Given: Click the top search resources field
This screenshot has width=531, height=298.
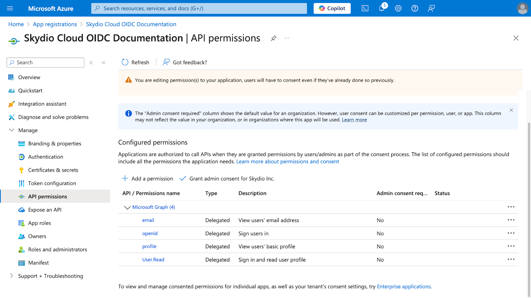Looking at the screenshot, I should pos(199,8).
